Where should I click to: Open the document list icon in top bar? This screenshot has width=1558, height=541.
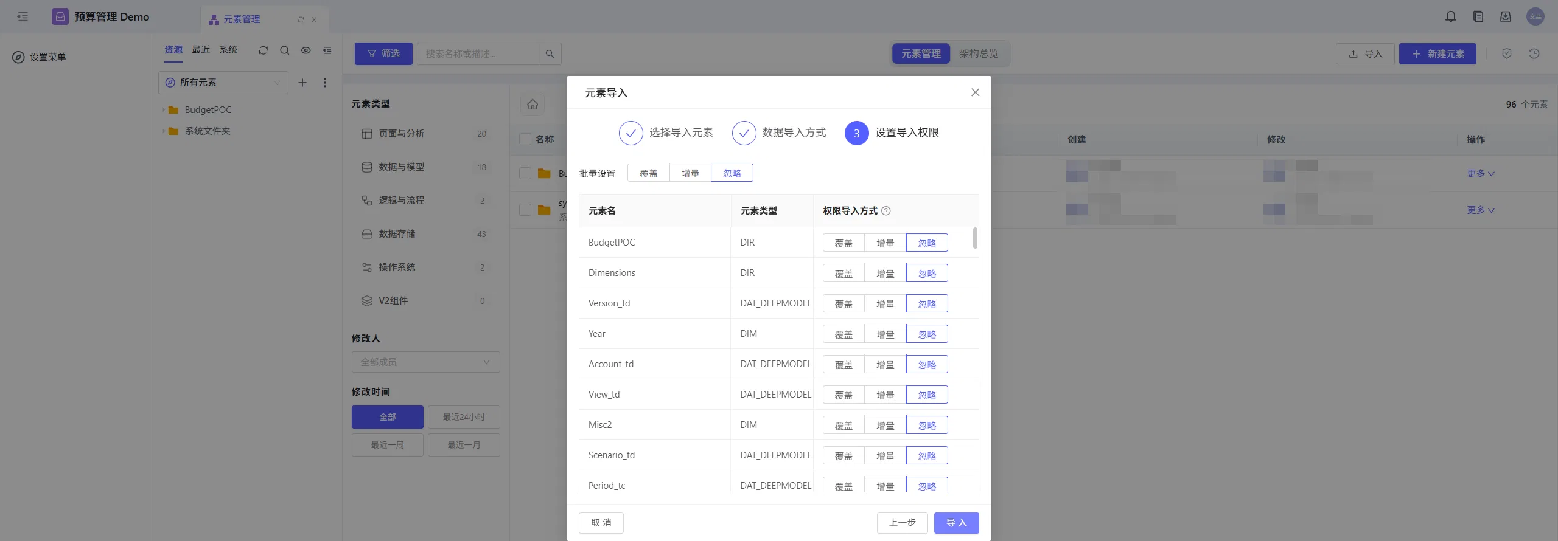point(1478,17)
